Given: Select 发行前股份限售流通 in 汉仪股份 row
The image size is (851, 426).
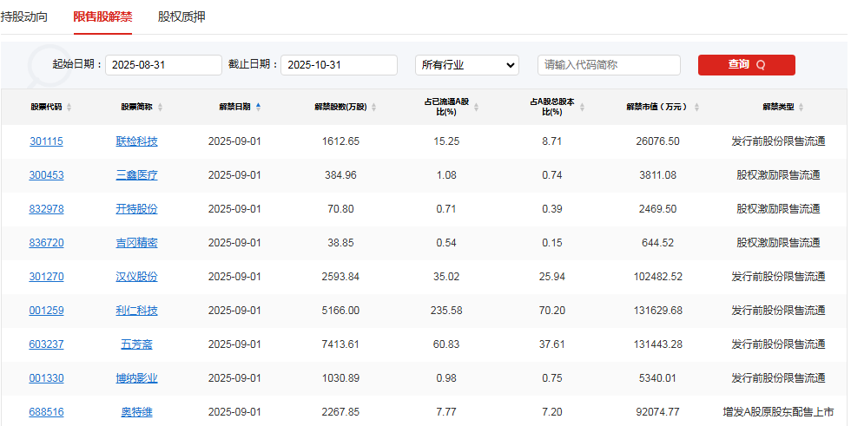Looking at the screenshot, I should point(778,277).
